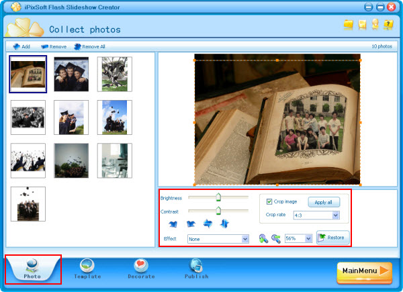Screen dimensions: 403x292
Task: Select the graduates on steps thumbnail
Action: [28, 204]
